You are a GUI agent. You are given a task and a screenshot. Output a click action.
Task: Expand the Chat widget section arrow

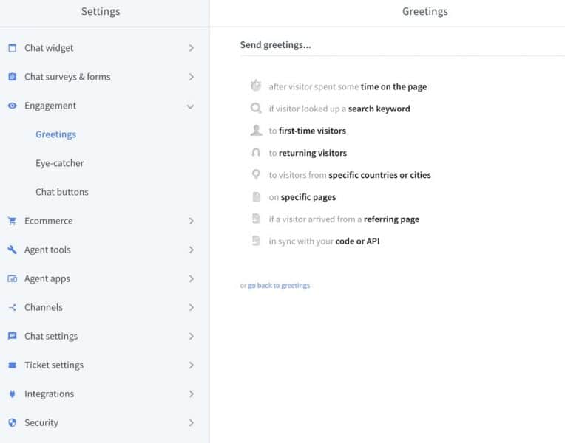(191, 48)
